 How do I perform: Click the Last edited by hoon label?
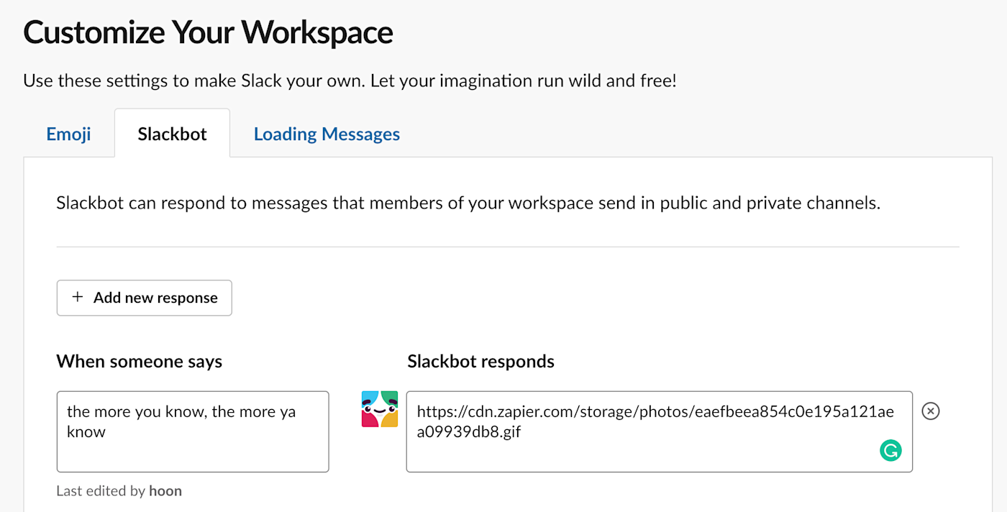click(x=119, y=490)
